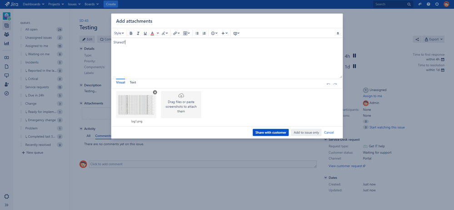The height and width of the screenshot is (210, 454).
Task: Apply text color with the A icon
Action: coord(152,33)
